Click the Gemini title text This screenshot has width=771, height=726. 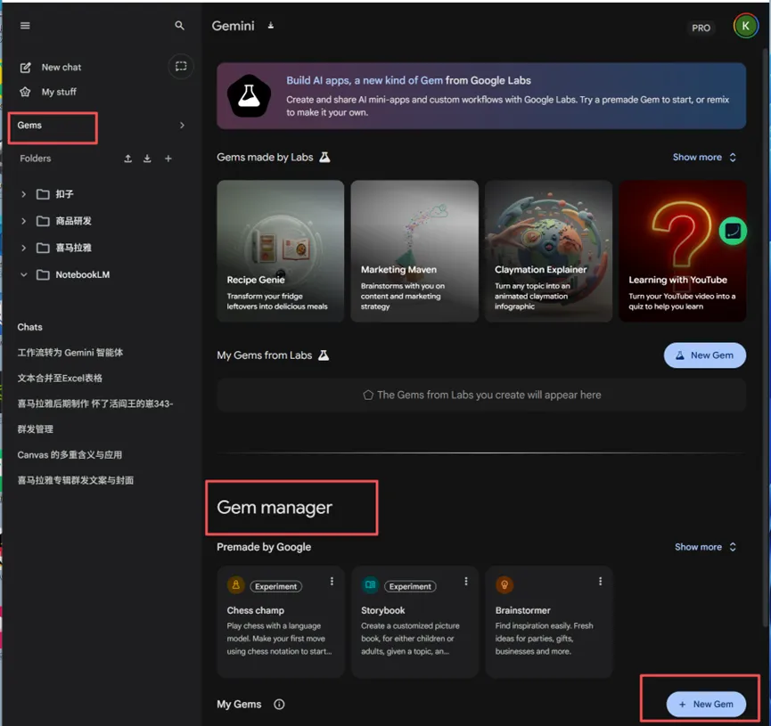point(233,26)
